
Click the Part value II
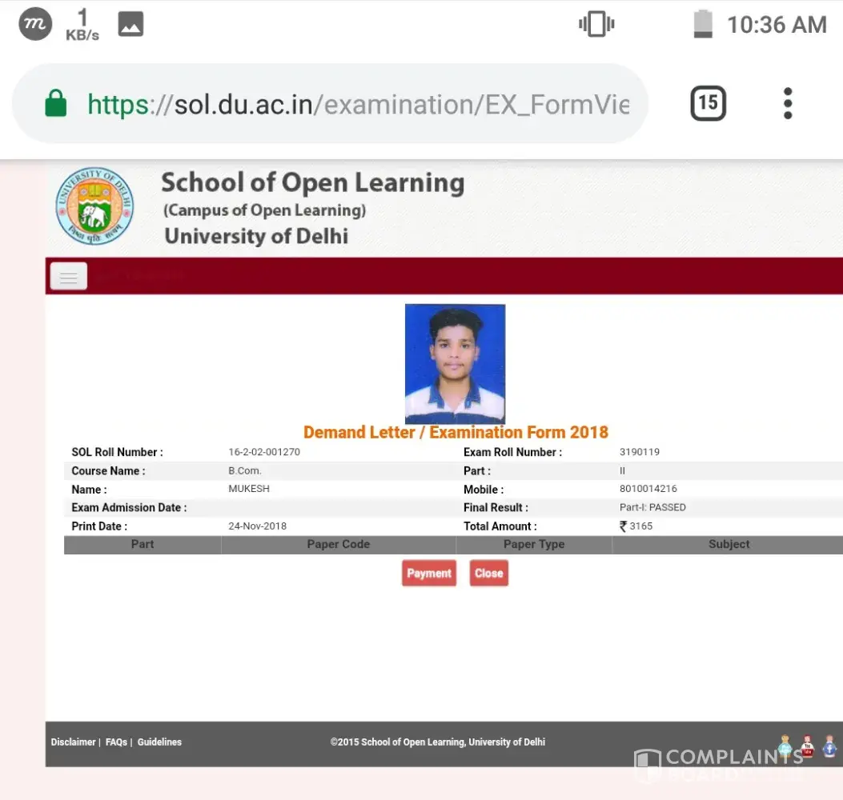pyautogui.click(x=622, y=470)
